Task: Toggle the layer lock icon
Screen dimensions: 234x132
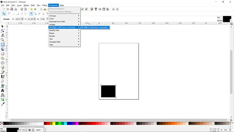Action: point(33,130)
